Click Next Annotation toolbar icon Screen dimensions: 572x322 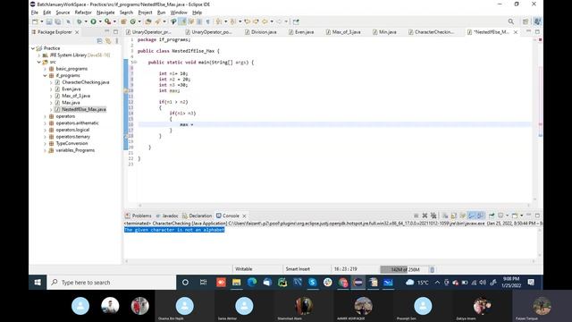pyautogui.click(x=219, y=21)
